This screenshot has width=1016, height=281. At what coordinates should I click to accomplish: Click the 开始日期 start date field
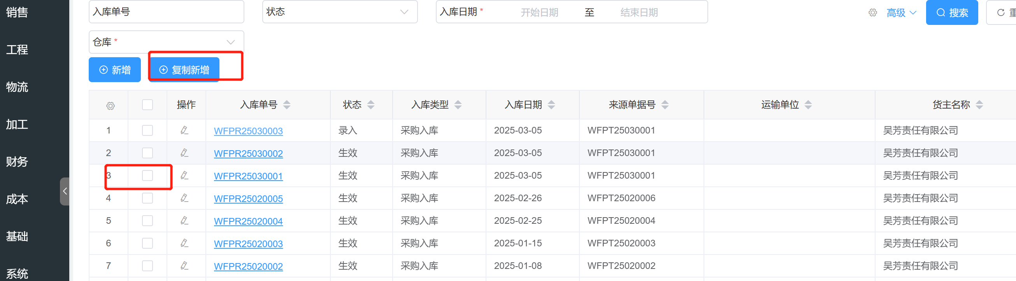[x=540, y=12]
